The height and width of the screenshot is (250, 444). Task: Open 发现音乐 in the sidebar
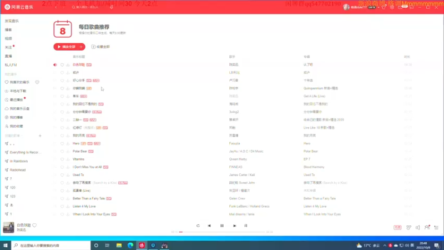pyautogui.click(x=12, y=21)
